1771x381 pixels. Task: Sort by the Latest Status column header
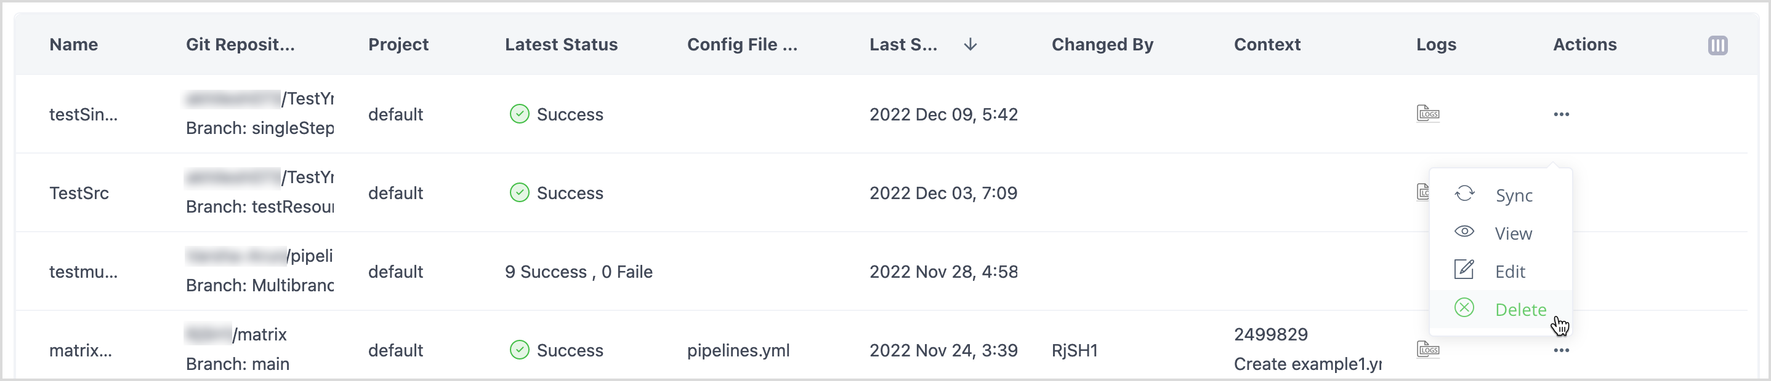(x=561, y=45)
